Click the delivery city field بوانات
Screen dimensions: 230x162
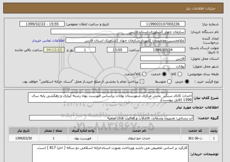163,66
